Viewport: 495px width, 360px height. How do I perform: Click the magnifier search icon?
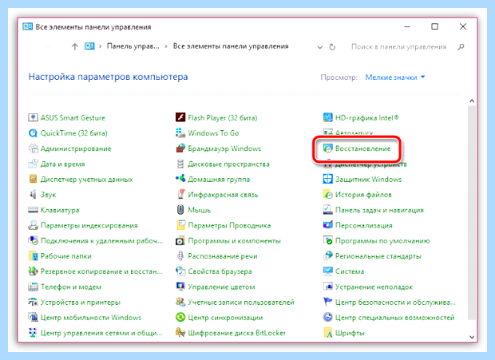[x=461, y=46]
